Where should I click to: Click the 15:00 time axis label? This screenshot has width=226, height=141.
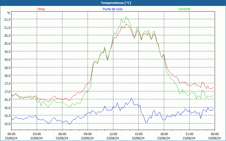coord(138,134)
